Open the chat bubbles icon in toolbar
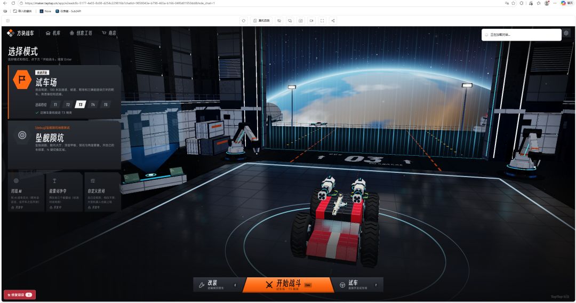The height and width of the screenshot is (303, 576). pos(290,21)
